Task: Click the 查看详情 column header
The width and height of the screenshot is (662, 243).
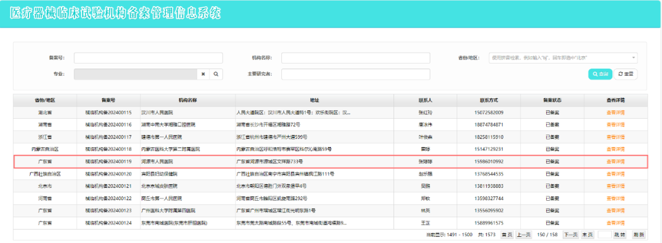Action: point(615,100)
